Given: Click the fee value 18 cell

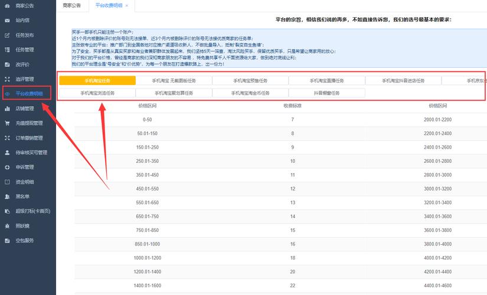Looking at the screenshot, I should click(x=293, y=258).
